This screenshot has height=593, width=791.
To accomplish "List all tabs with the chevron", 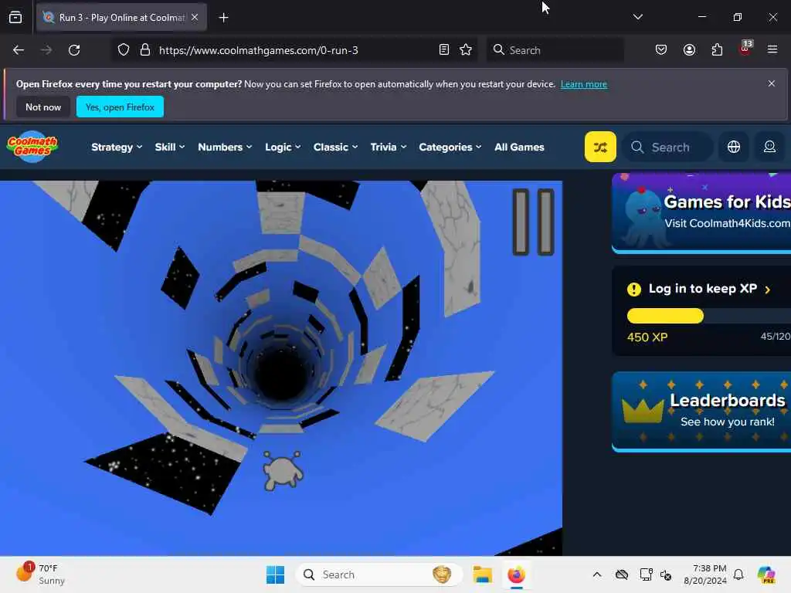I will [x=637, y=17].
